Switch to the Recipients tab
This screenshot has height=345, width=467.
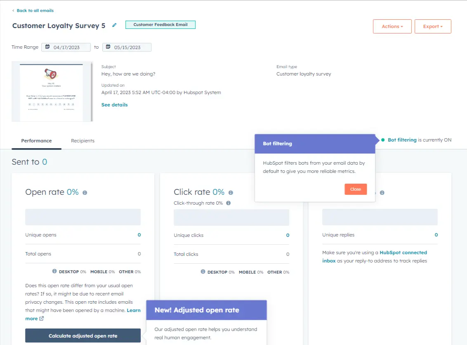[83, 141]
